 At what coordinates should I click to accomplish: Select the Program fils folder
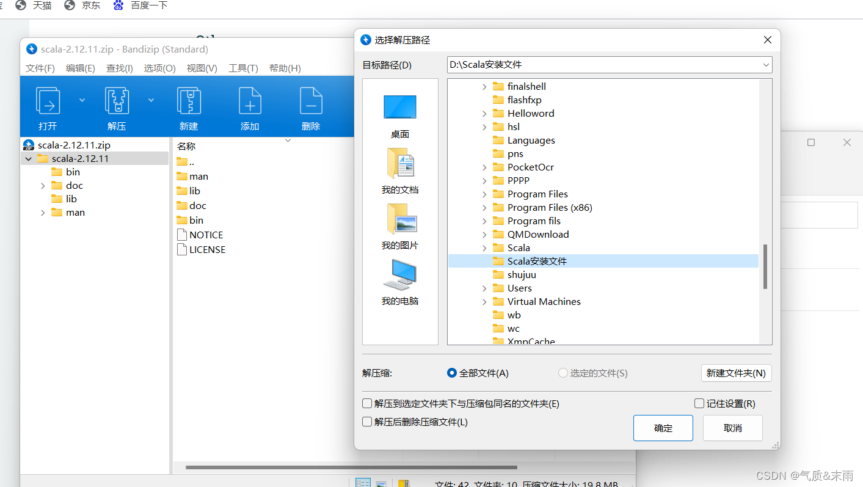pyautogui.click(x=534, y=221)
